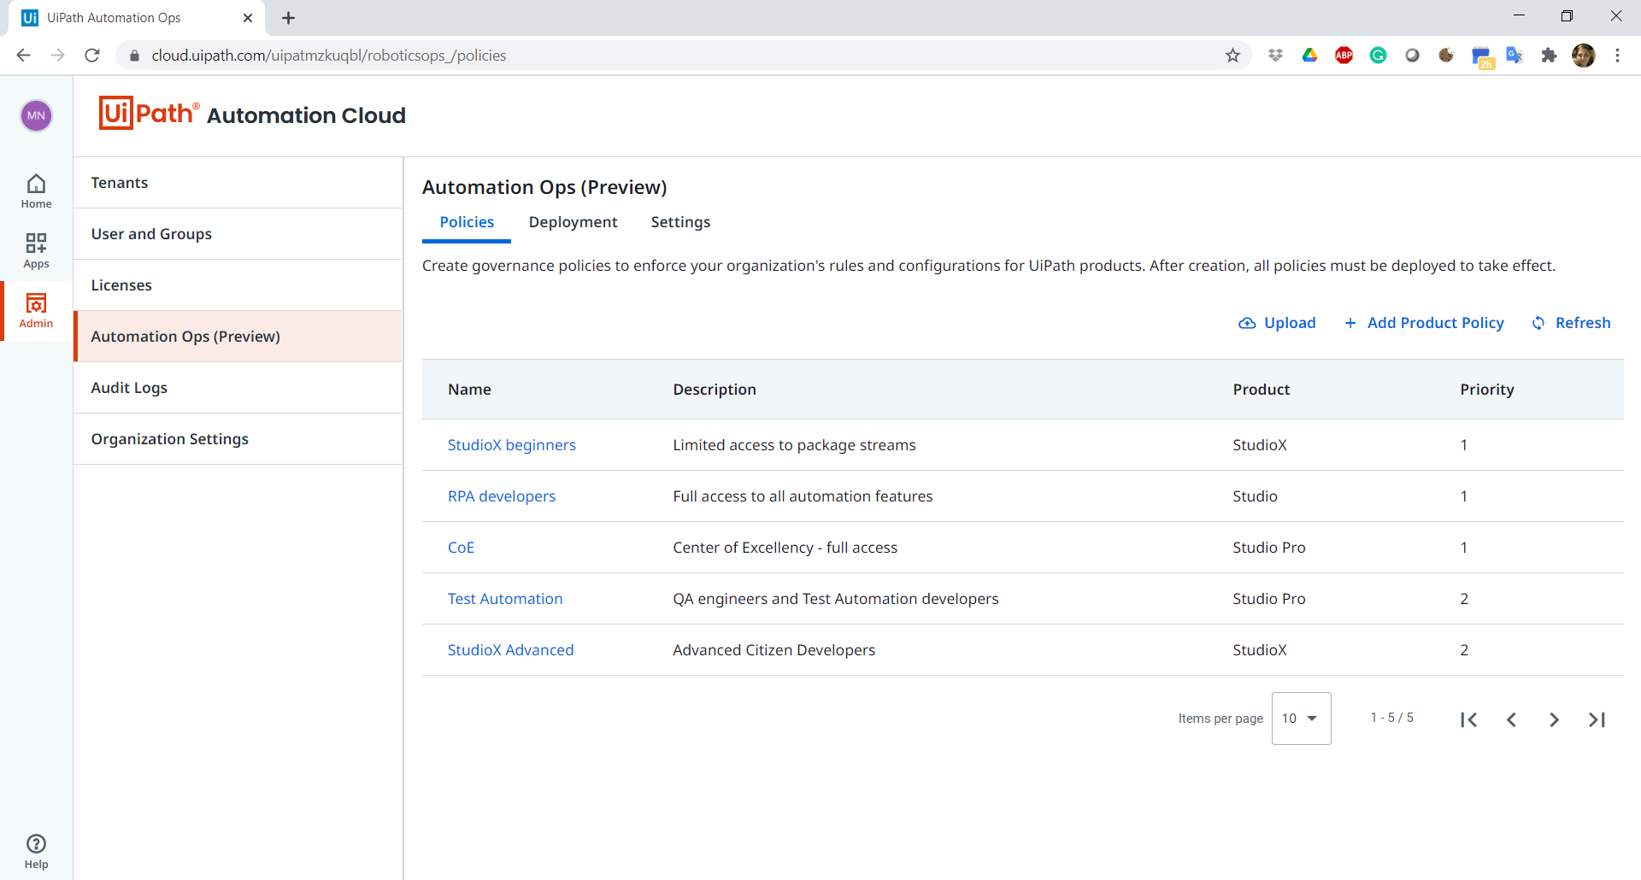Click the MN user avatar
This screenshot has width=1641, height=880.
pos(36,115)
